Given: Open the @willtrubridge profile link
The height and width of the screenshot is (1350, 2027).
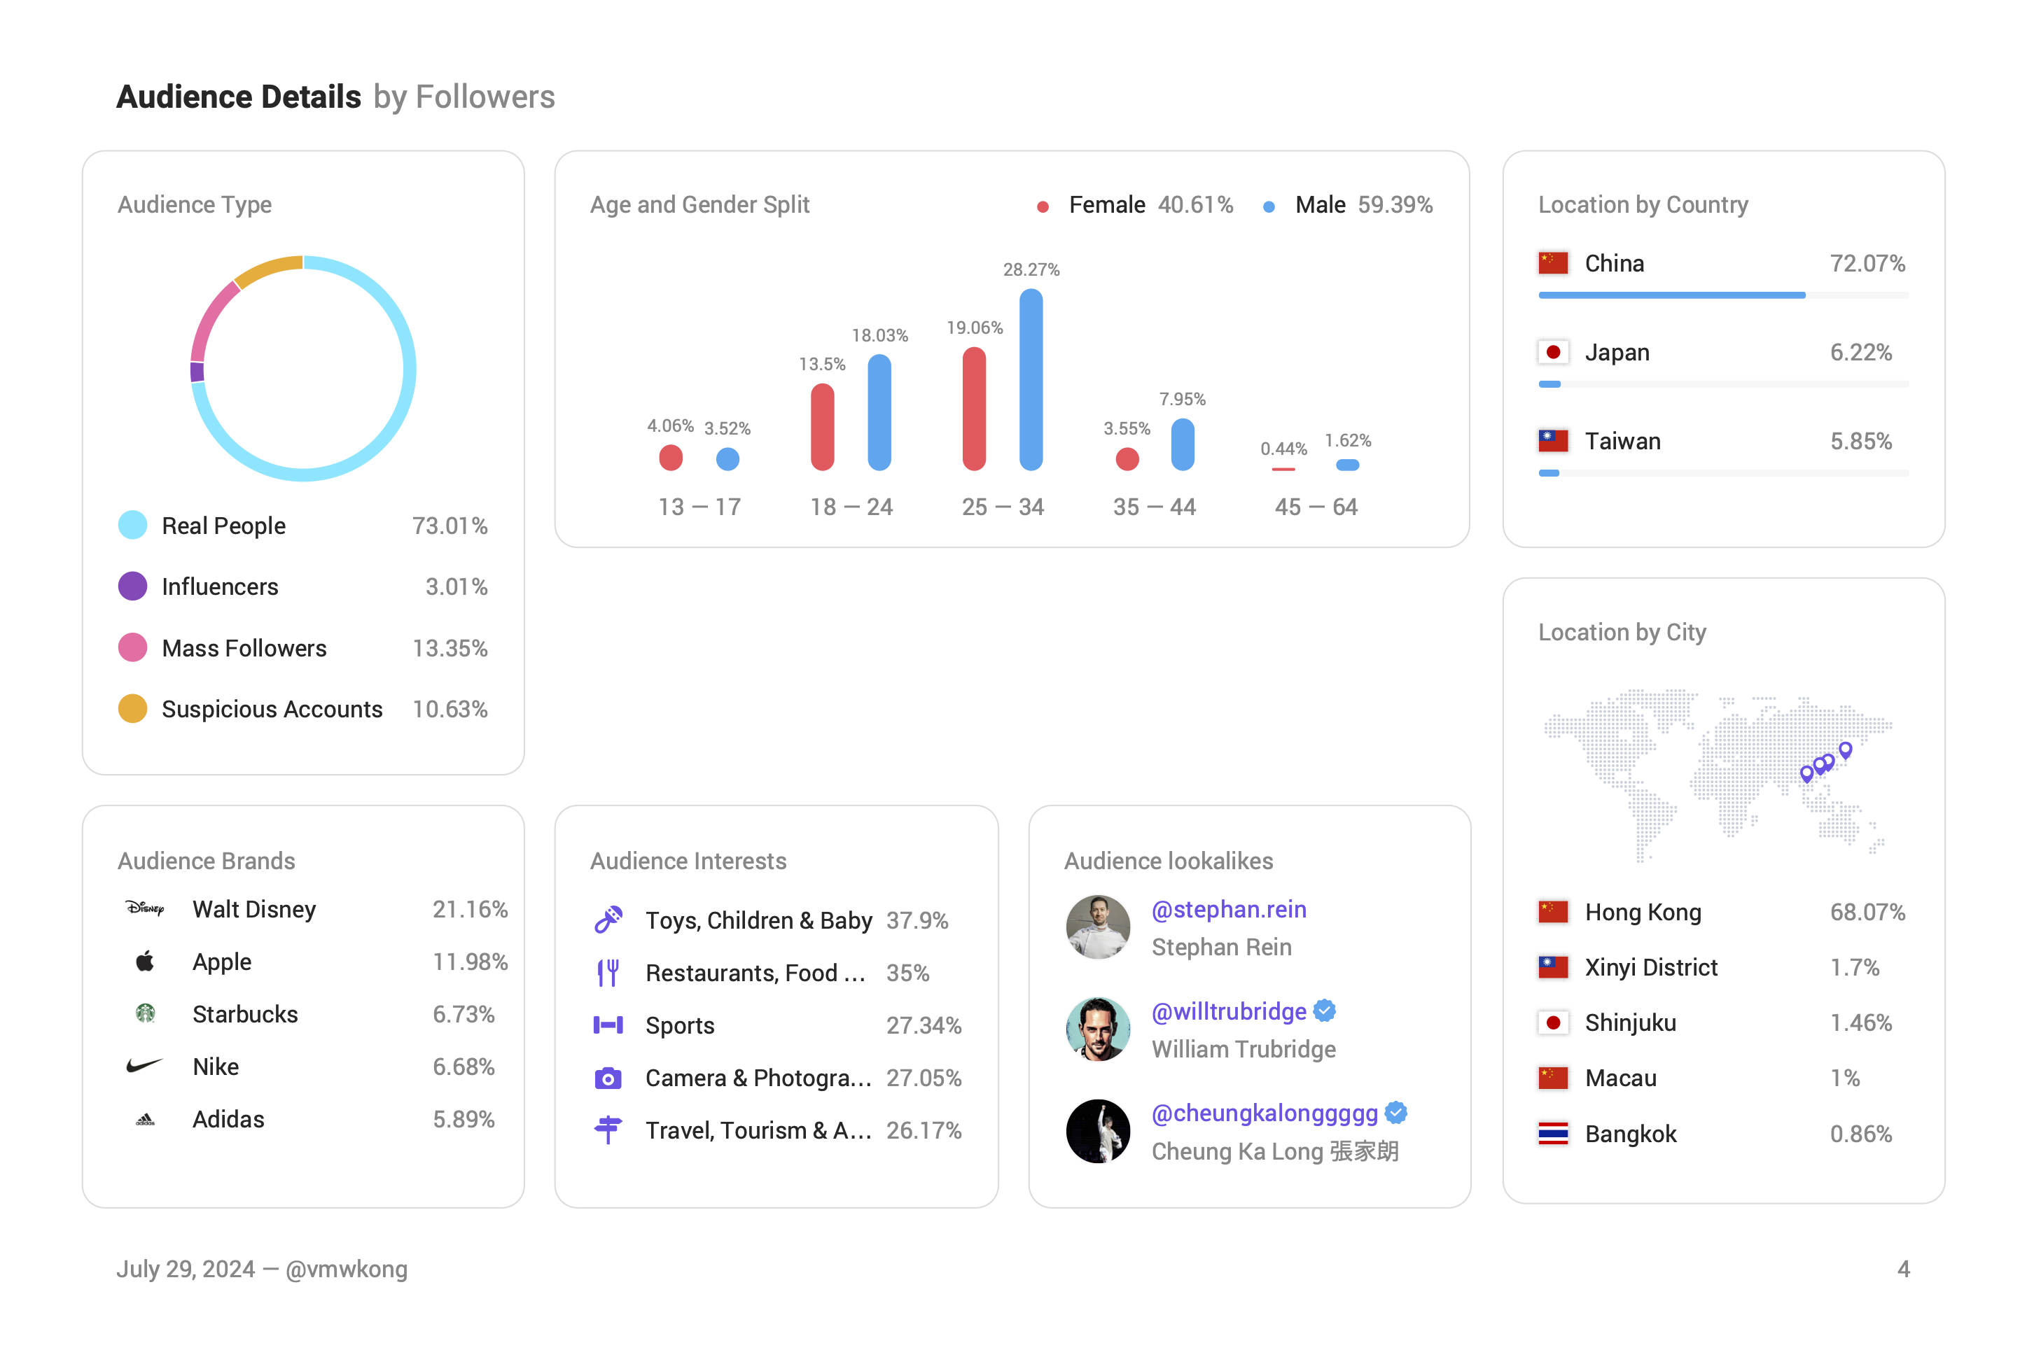Looking at the screenshot, I should tap(1228, 1011).
